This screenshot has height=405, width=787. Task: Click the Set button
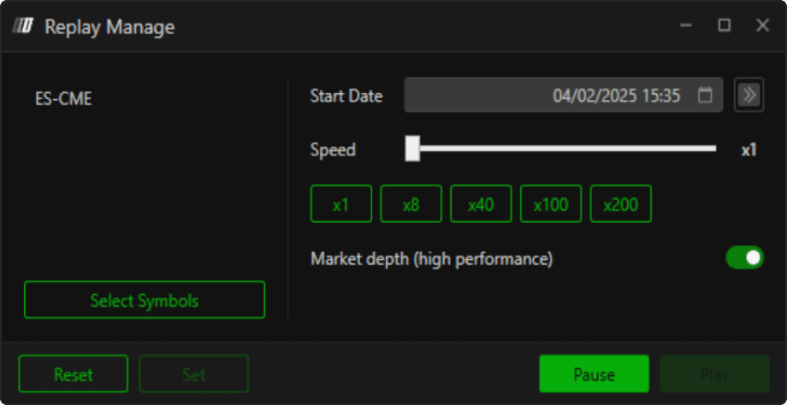tap(194, 374)
